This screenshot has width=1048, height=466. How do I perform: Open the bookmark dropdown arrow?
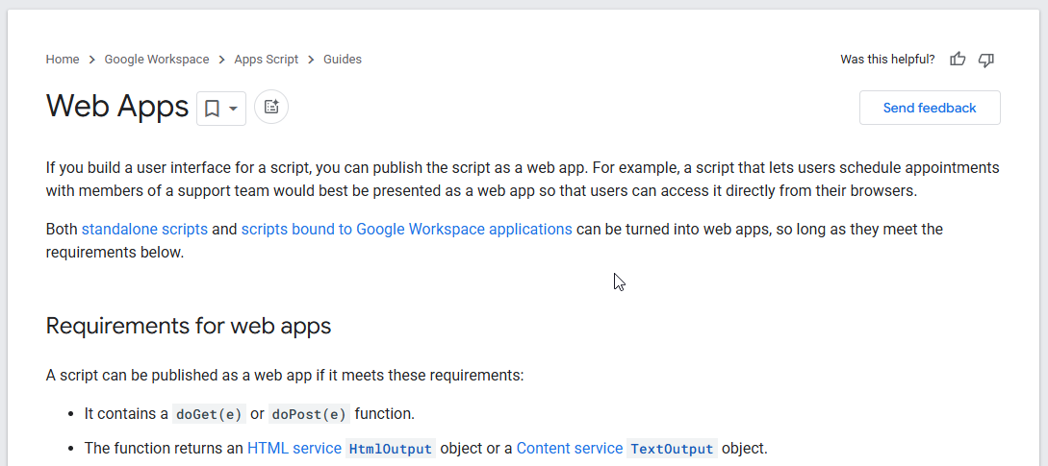coord(233,109)
